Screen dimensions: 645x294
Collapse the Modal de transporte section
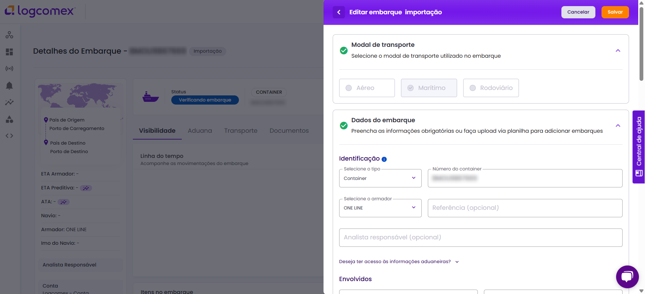point(618,51)
